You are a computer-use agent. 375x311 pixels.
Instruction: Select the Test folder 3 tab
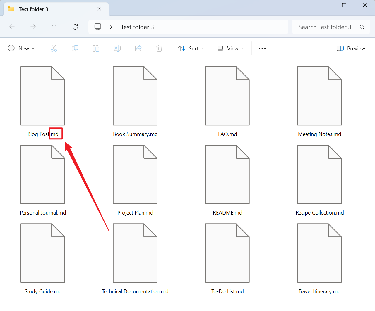click(x=53, y=9)
